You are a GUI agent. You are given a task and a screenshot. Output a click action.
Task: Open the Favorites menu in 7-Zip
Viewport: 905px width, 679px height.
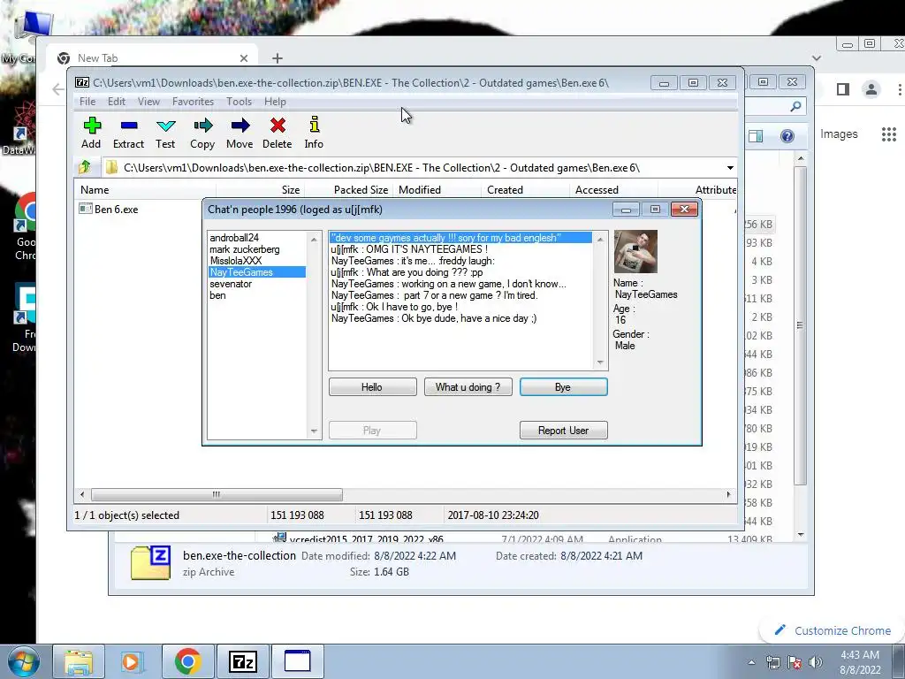coord(193,102)
